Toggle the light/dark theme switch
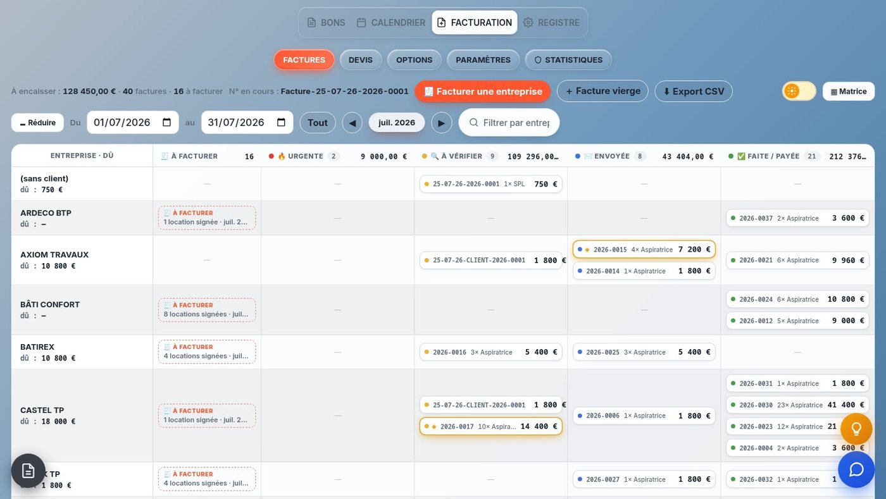Image resolution: width=886 pixels, height=499 pixels. (799, 91)
